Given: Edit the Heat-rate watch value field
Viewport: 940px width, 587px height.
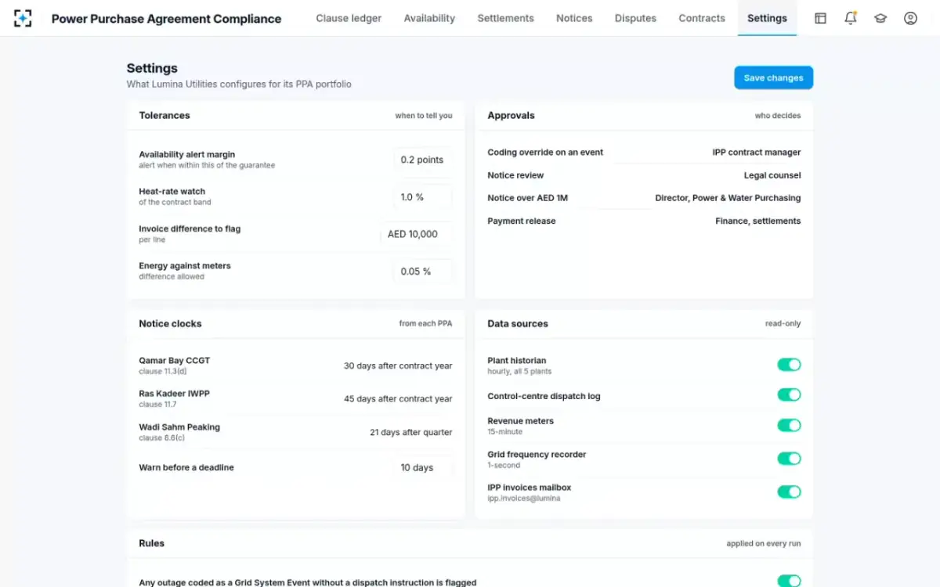Looking at the screenshot, I should 422,197.
